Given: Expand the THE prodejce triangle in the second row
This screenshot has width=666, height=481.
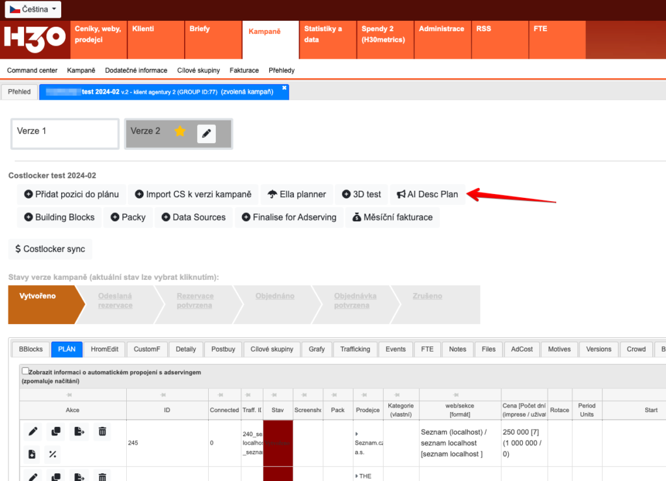Looking at the screenshot, I should [357, 476].
